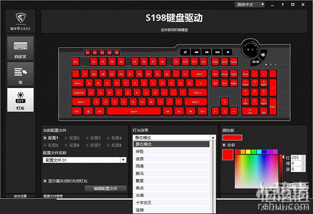Select the Fn key
The image size is (313, 214).
tap(179, 111)
